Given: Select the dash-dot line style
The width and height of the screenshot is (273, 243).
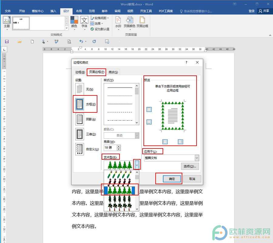Looking at the screenshot, I should (120, 120).
